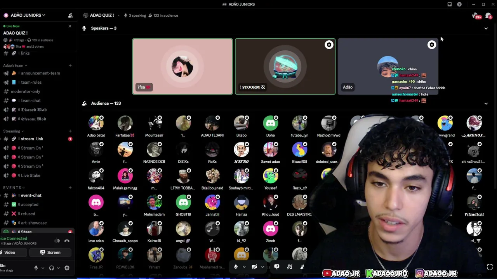Click the badge icon on Adão's speaker tile

[431, 45]
